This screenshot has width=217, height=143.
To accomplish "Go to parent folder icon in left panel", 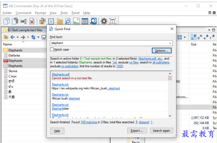I will [6, 37].
